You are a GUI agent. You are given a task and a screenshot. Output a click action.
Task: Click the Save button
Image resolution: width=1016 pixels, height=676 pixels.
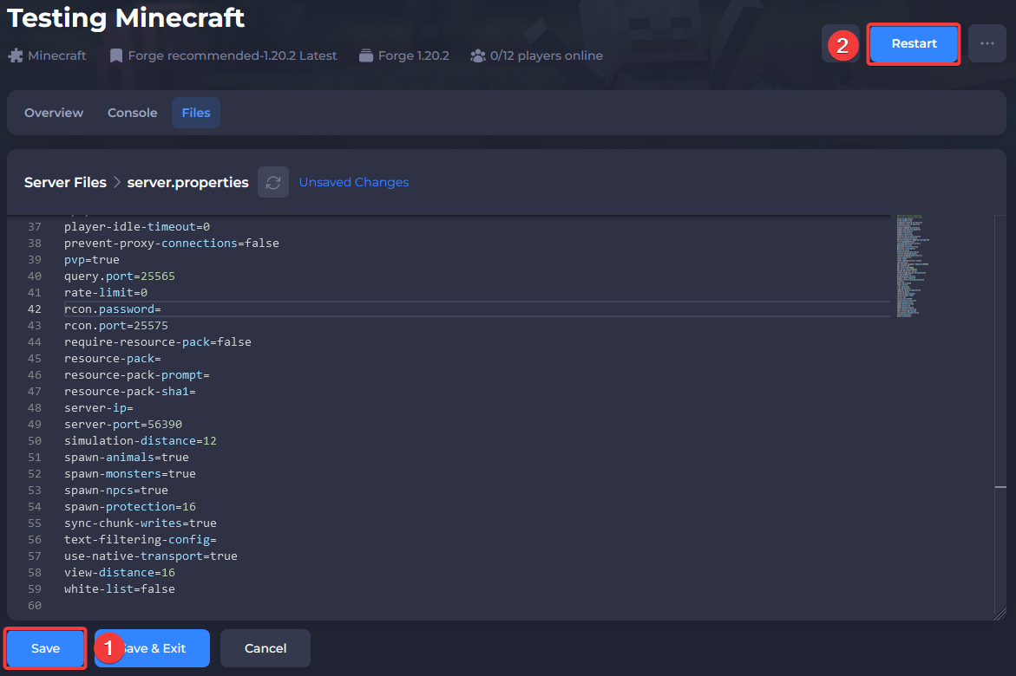coord(46,648)
